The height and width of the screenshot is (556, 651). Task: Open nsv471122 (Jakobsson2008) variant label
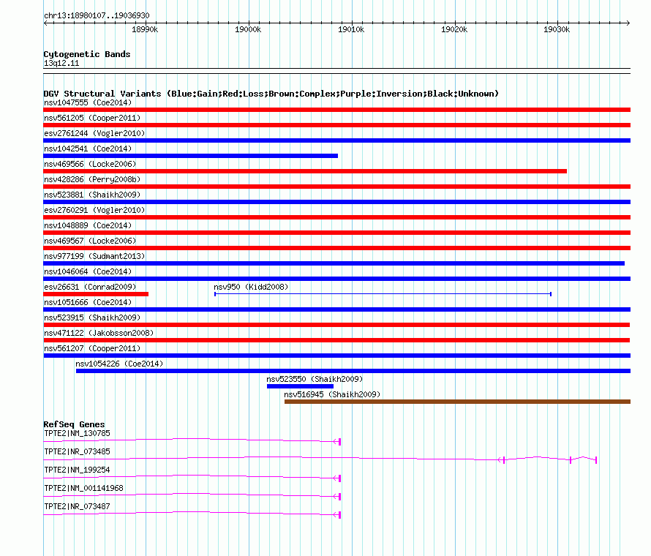[x=99, y=333]
